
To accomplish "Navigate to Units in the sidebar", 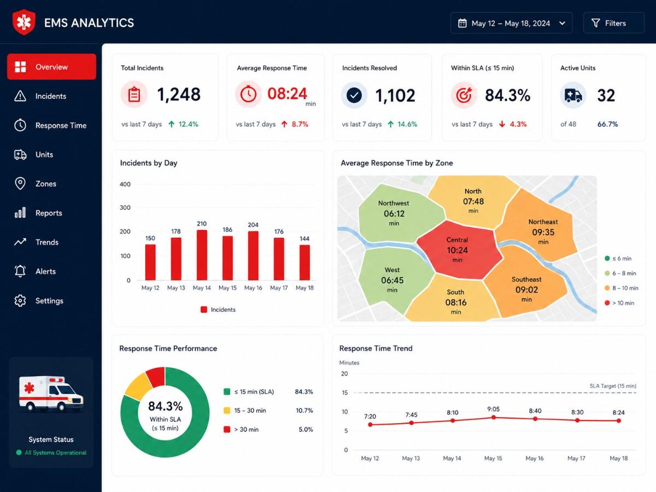I will click(x=52, y=155).
